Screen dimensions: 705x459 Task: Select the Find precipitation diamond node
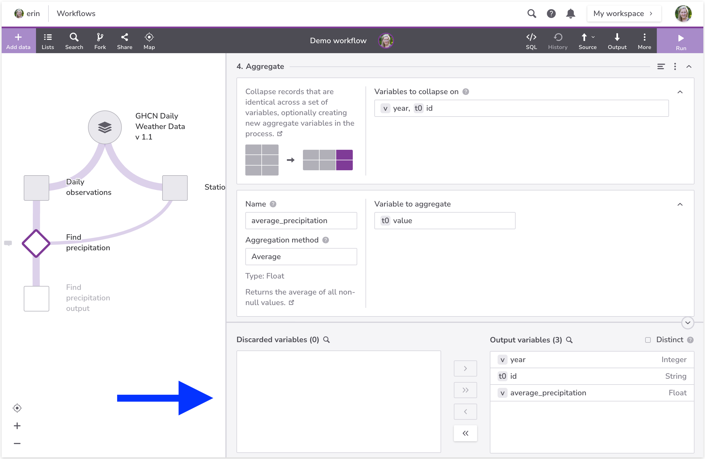coord(36,243)
